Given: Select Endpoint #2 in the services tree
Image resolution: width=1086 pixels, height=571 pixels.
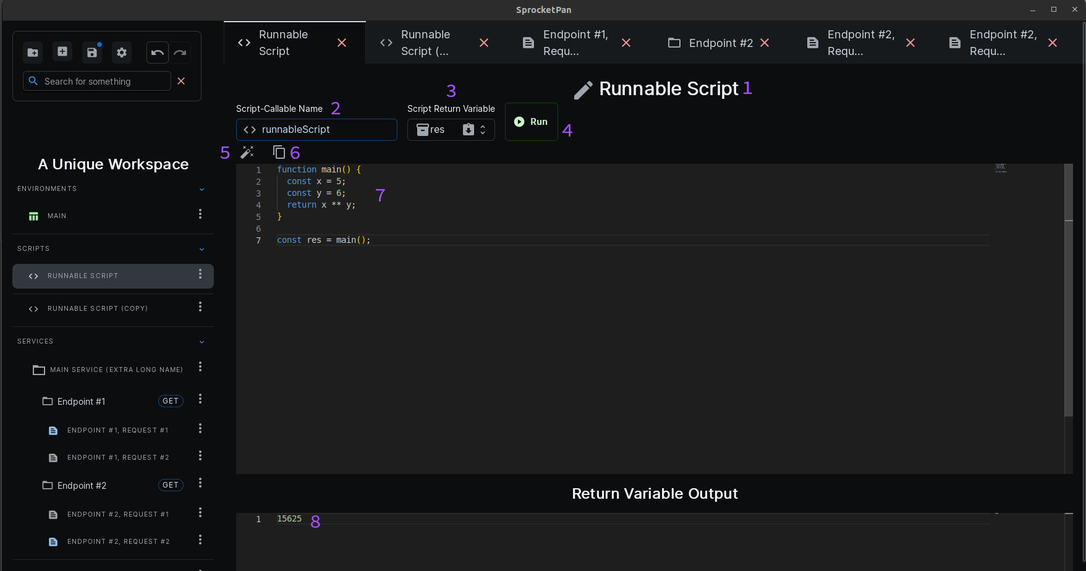Looking at the screenshot, I should pos(82,486).
